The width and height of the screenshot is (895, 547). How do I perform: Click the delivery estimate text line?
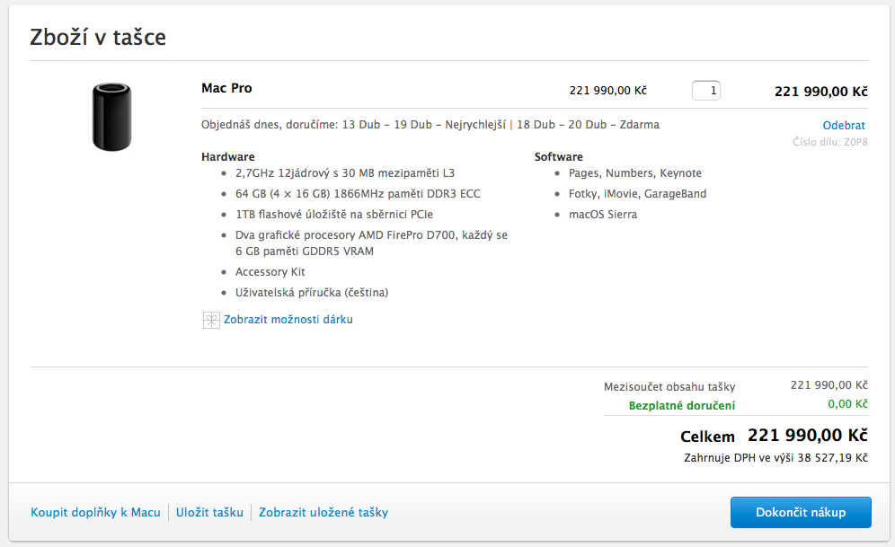pos(430,125)
